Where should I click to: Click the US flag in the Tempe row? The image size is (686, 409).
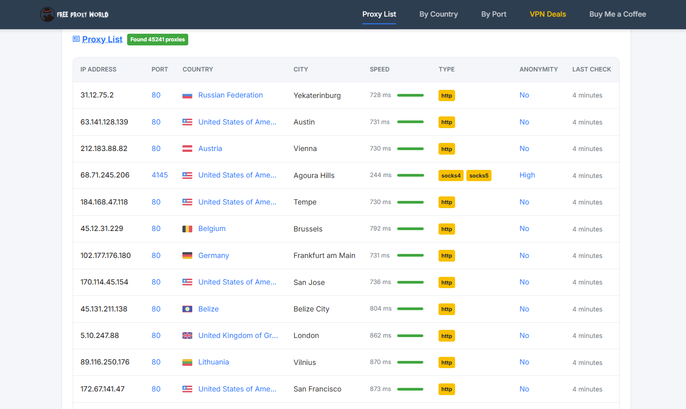187,202
